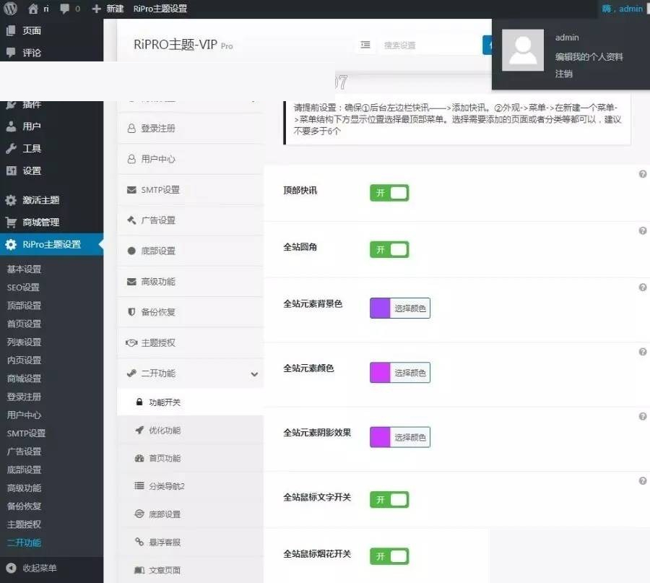Open the settings list icon beside search
The width and height of the screenshot is (650, 583).
click(365, 44)
